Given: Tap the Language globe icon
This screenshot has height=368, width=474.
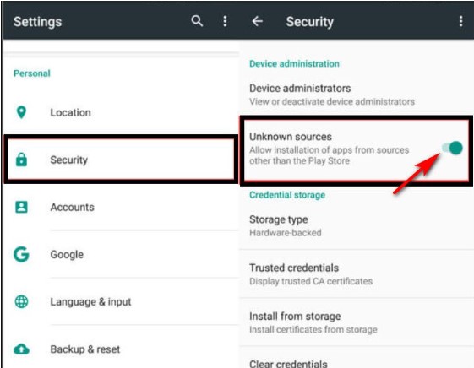Looking at the screenshot, I should (21, 301).
